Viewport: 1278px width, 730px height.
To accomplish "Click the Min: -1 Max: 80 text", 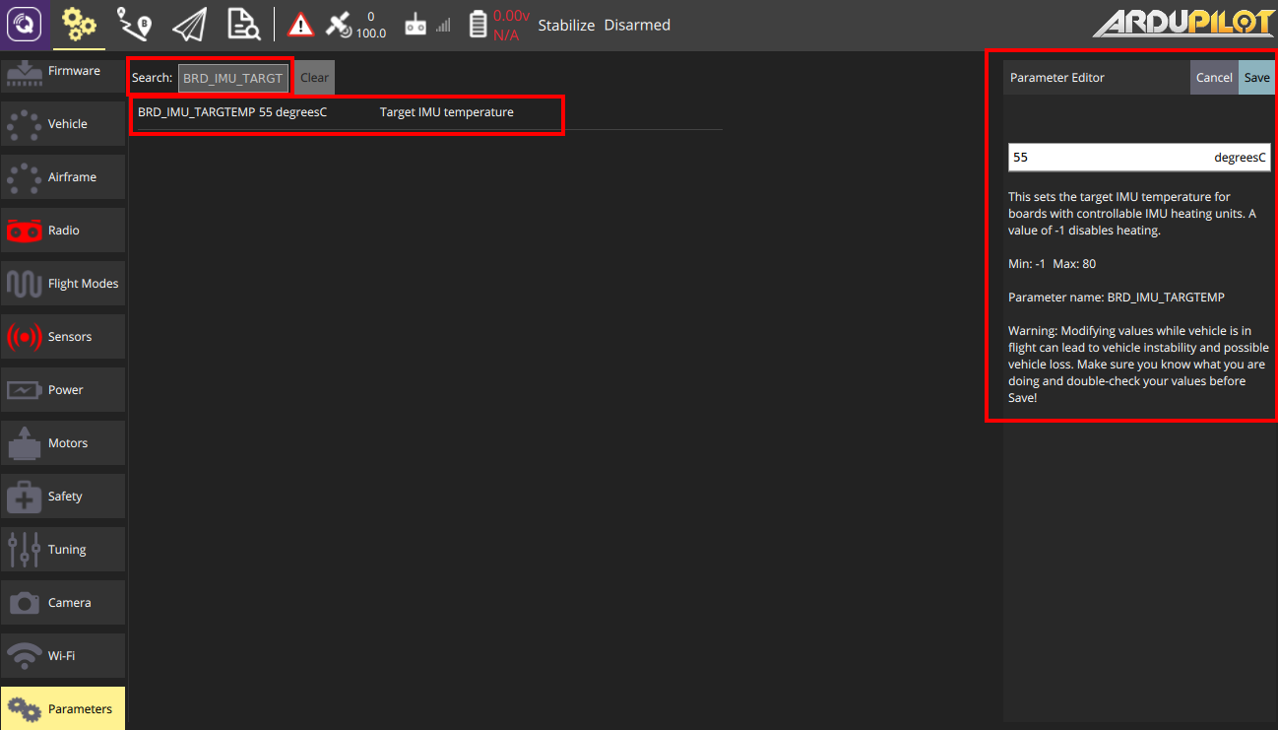I will coord(1053,264).
